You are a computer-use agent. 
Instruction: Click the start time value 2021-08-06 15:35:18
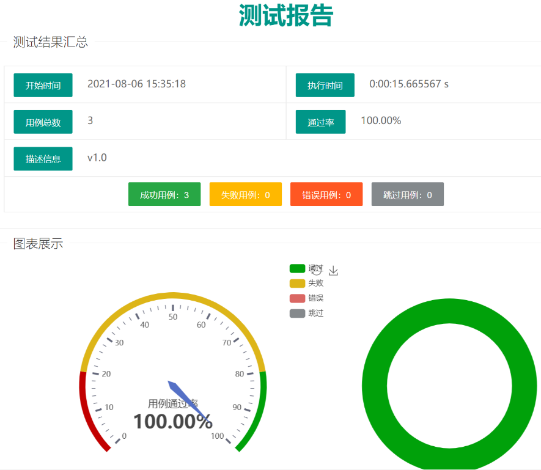tap(136, 84)
